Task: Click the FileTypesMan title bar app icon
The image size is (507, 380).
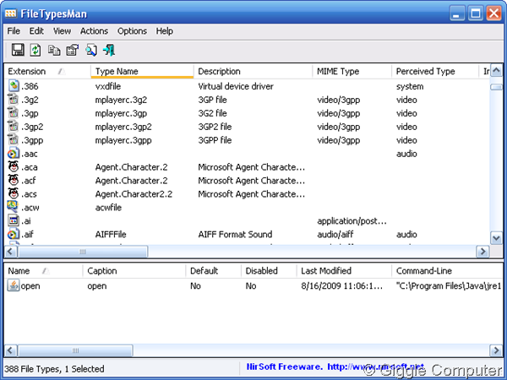Action: click(x=10, y=14)
